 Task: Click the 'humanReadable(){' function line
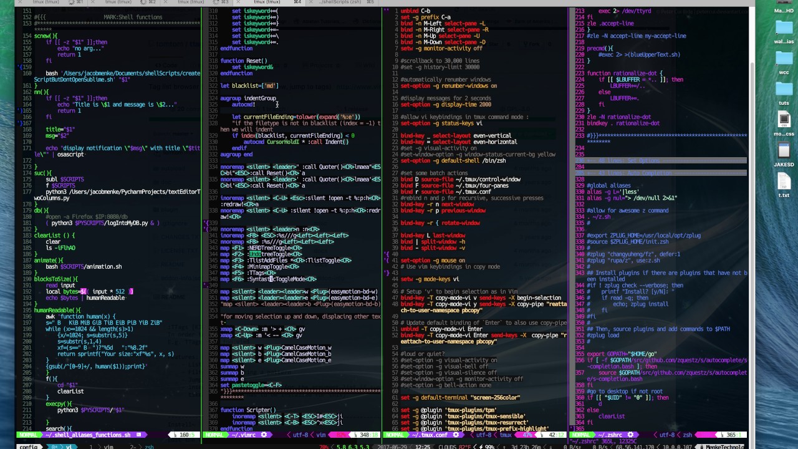tap(57, 311)
